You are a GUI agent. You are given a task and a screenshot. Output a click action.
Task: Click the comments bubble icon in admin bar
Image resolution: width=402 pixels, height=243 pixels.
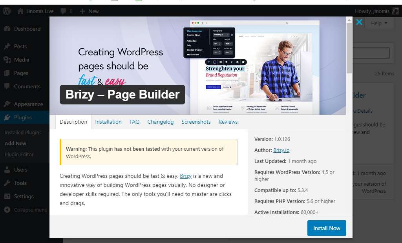tap(64, 11)
